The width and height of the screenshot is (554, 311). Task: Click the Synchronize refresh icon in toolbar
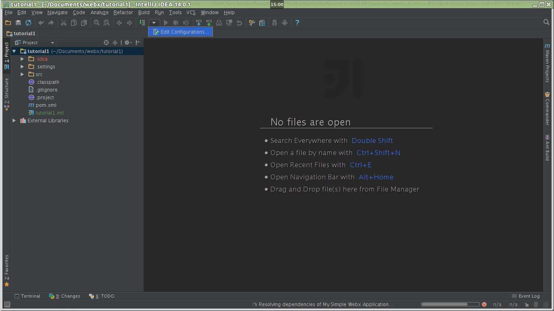tap(28, 23)
